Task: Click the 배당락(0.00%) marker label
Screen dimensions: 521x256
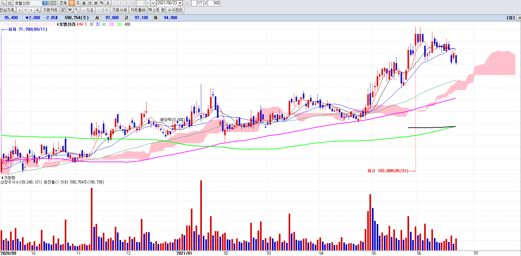Action: click(x=173, y=120)
